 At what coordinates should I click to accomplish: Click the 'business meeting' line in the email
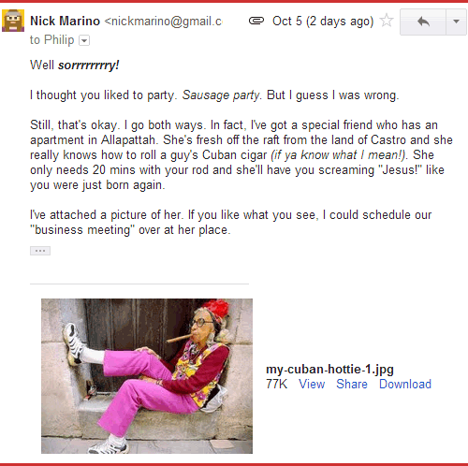tap(130, 230)
